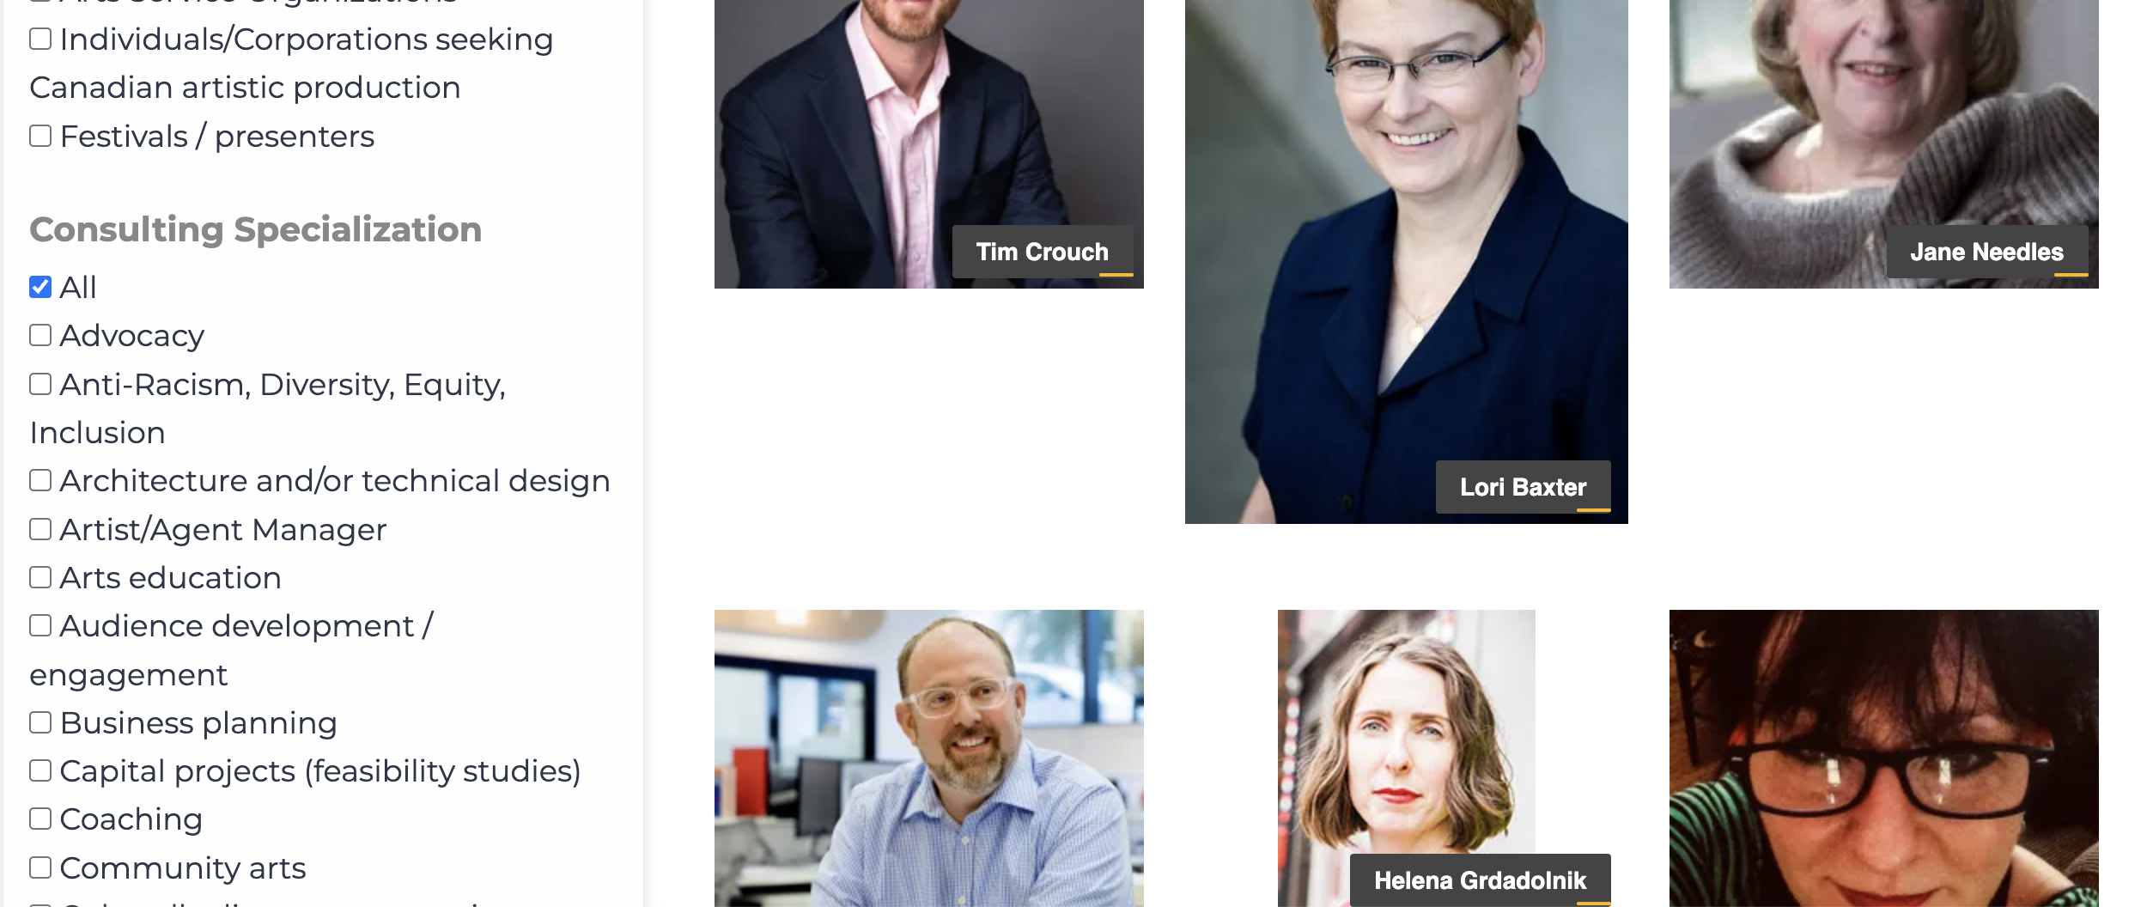
Task: Enable Individuals/Corporations seeking Canadian artistic production
Action: coord(40,39)
